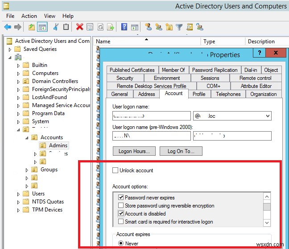Click account options scrollbar up arrow
The height and width of the screenshot is (249, 289).
point(267,196)
